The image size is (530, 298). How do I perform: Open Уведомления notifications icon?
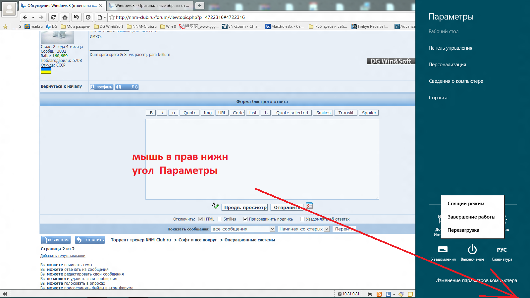coord(443,250)
